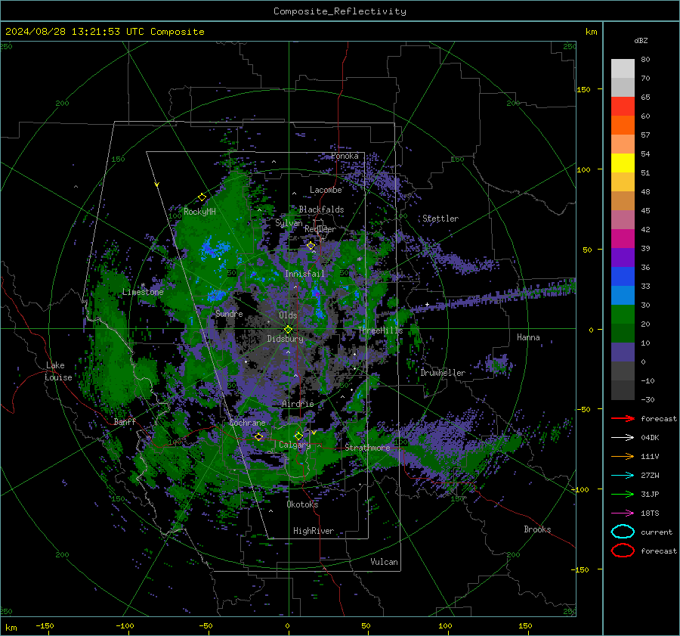Viewport: 680px width, 636px height.
Task: Click the yellow diamond marker below RedDeer
Action: (x=311, y=246)
